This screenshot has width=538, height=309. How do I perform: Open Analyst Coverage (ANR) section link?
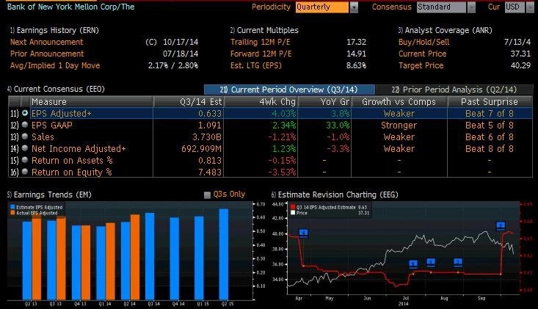445,30
